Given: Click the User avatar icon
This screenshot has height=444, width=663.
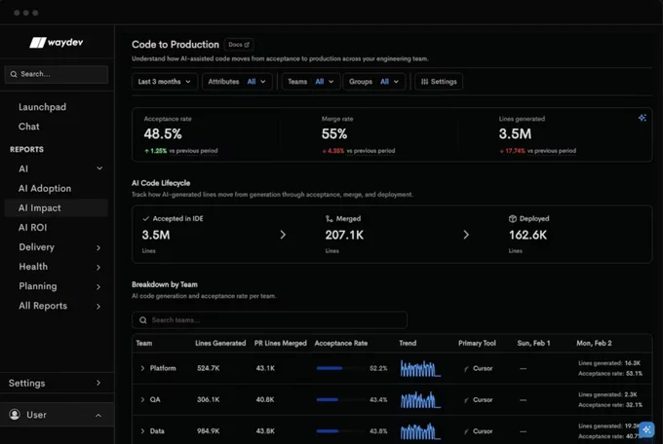Looking at the screenshot, I should pos(15,415).
